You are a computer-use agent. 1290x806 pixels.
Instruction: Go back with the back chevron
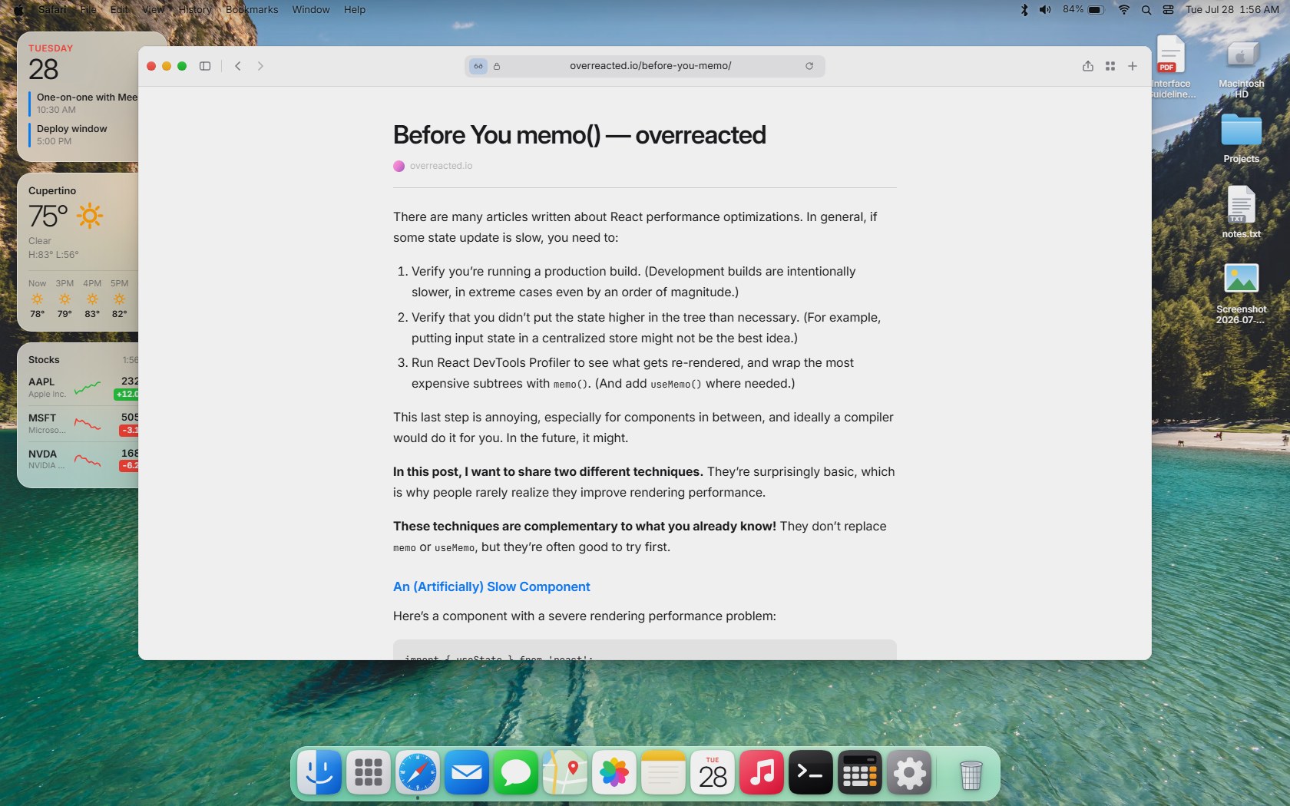coord(238,66)
